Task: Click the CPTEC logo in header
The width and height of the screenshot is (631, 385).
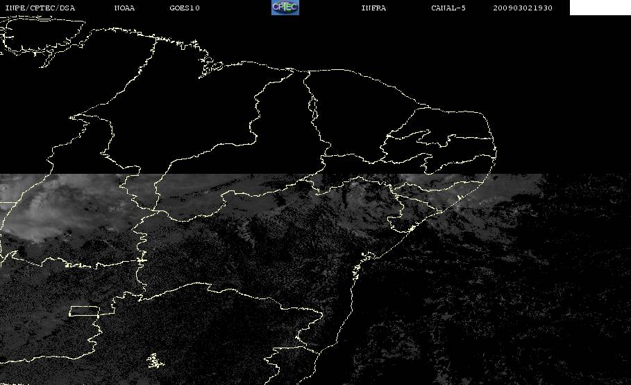Action: tap(285, 8)
